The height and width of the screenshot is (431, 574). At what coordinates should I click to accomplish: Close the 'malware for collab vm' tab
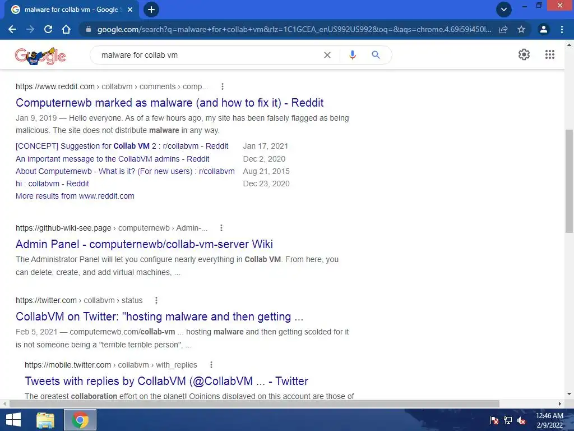pos(129,10)
